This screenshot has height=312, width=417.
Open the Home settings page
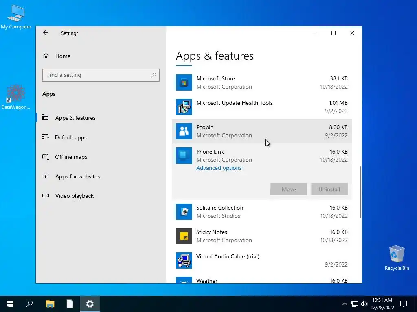[63, 56]
